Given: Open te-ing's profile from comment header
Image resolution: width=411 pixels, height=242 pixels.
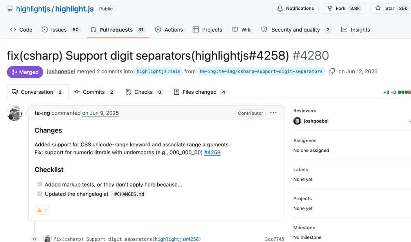Looking at the screenshot, I should [42, 113].
